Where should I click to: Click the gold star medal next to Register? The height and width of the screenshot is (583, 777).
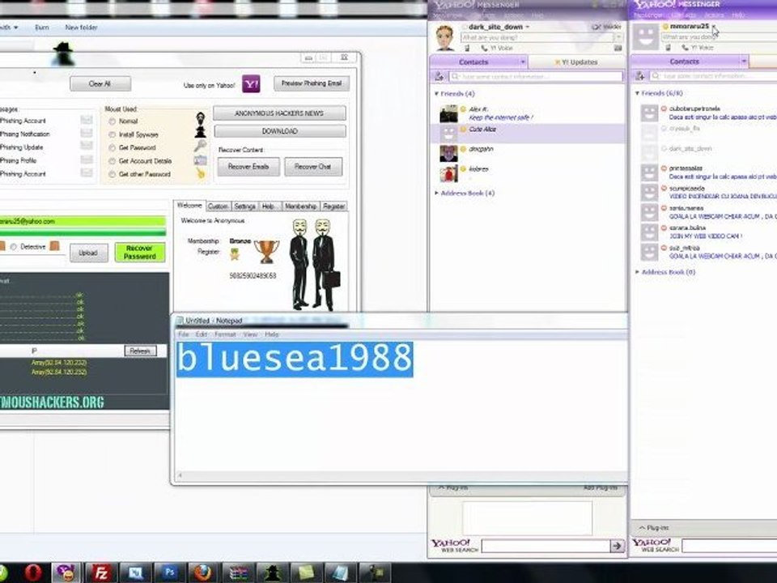tap(235, 254)
